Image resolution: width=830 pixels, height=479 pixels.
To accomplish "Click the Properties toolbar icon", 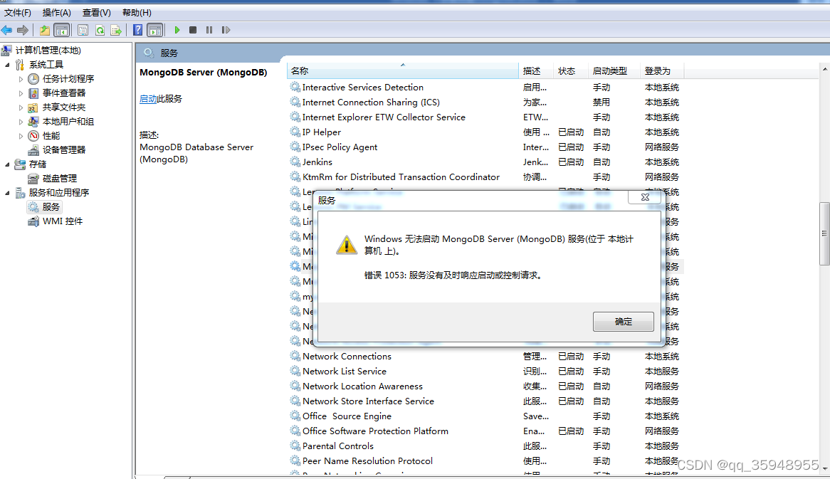I will pyautogui.click(x=83, y=30).
